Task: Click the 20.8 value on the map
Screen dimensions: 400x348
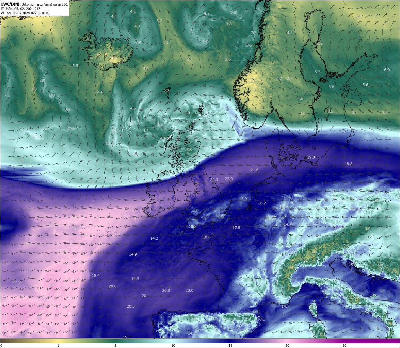Action: pos(166,291)
